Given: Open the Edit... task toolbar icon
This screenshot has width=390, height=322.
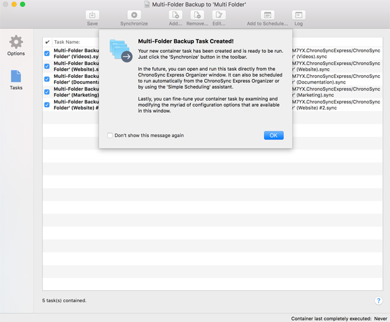Looking at the screenshot, I should (219, 15).
